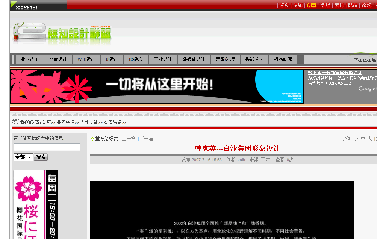The image size is (377, 239).
Task: Click the Google ad attribution label
Action: click(367, 89)
